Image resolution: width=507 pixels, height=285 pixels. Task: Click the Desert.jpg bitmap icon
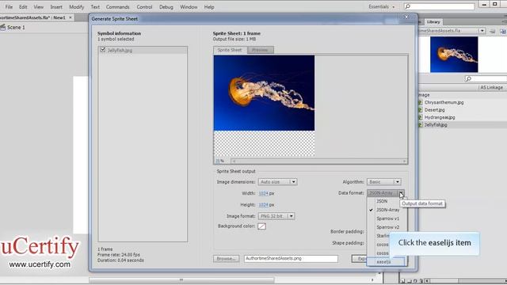click(420, 110)
